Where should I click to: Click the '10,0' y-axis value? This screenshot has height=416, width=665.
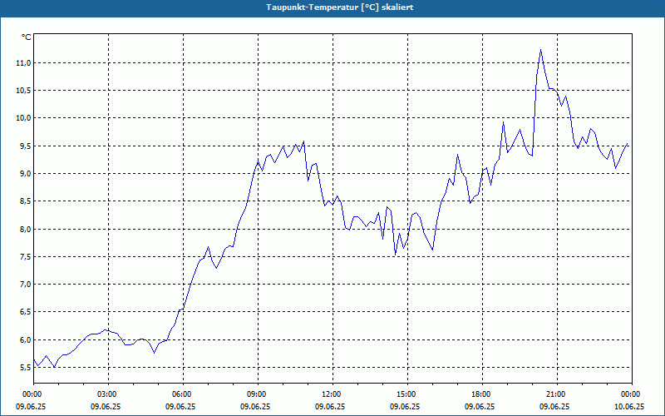pyautogui.click(x=23, y=118)
